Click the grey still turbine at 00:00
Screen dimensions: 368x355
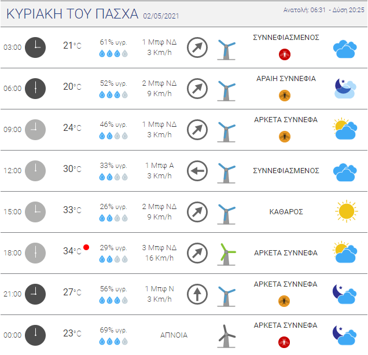tap(226, 336)
